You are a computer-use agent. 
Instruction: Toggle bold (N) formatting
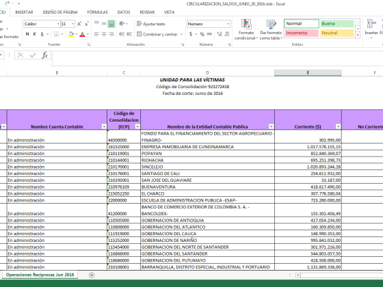[x=27, y=34]
